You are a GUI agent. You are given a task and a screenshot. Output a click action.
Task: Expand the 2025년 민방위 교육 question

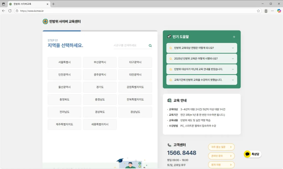coord(201,58)
